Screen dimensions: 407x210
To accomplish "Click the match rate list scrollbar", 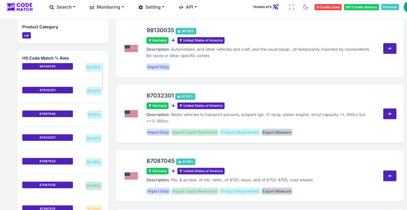I will [103, 75].
